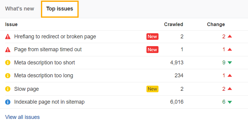Click the 6,016 crawled count for Indexable page

[x=177, y=102]
